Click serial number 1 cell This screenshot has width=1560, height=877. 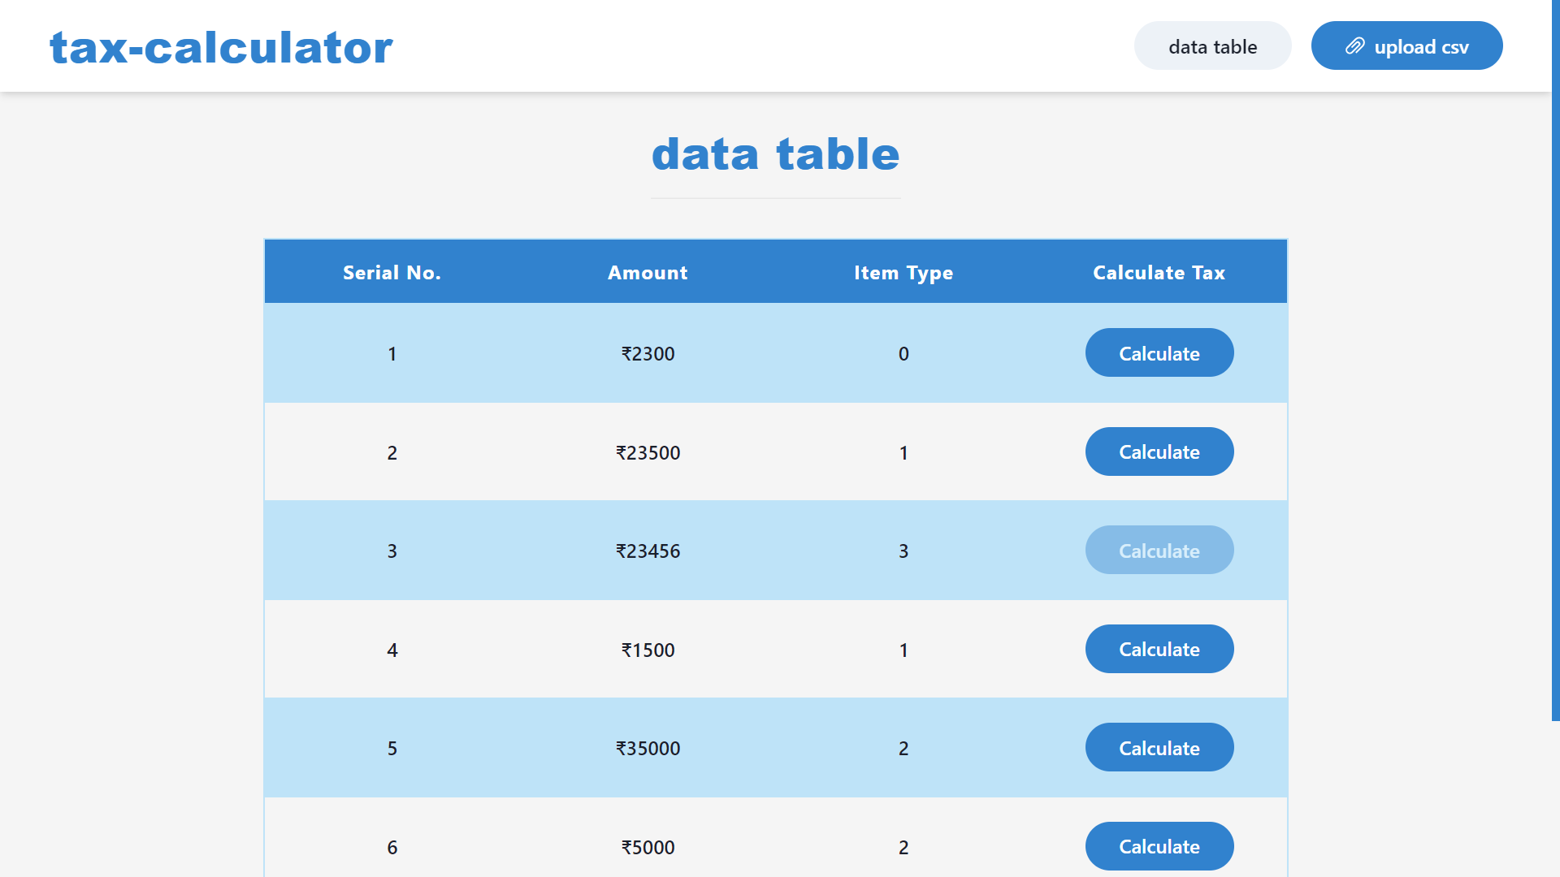(392, 354)
